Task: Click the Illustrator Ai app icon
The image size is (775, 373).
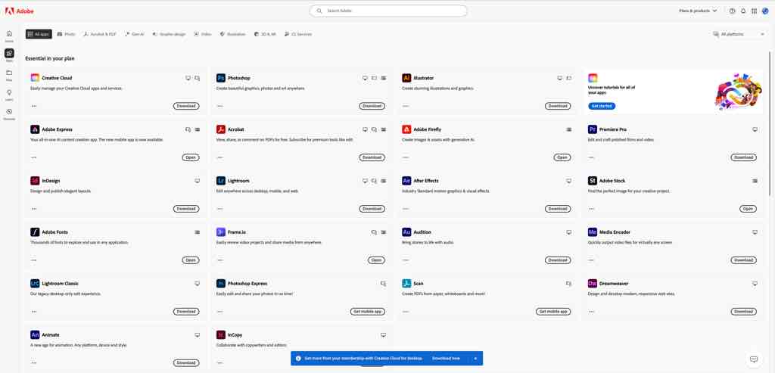Action: pos(406,78)
